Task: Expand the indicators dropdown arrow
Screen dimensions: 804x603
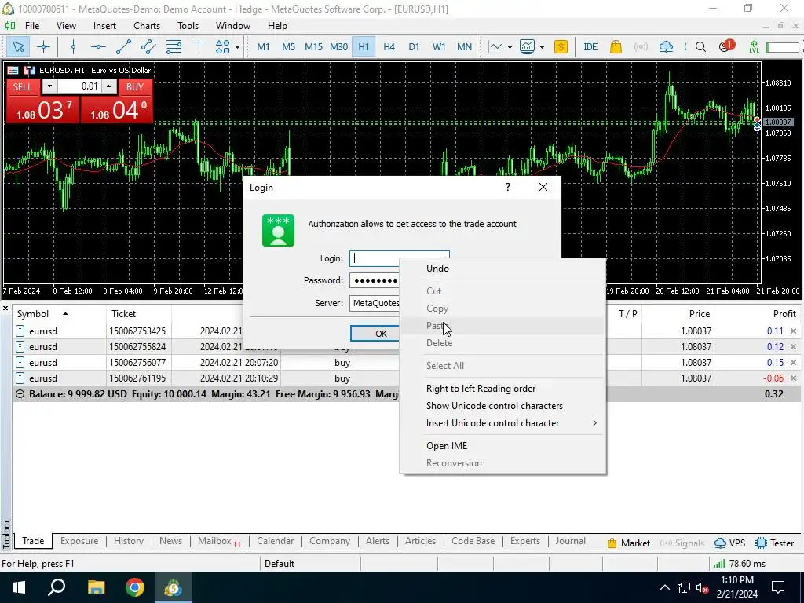Action: point(542,47)
